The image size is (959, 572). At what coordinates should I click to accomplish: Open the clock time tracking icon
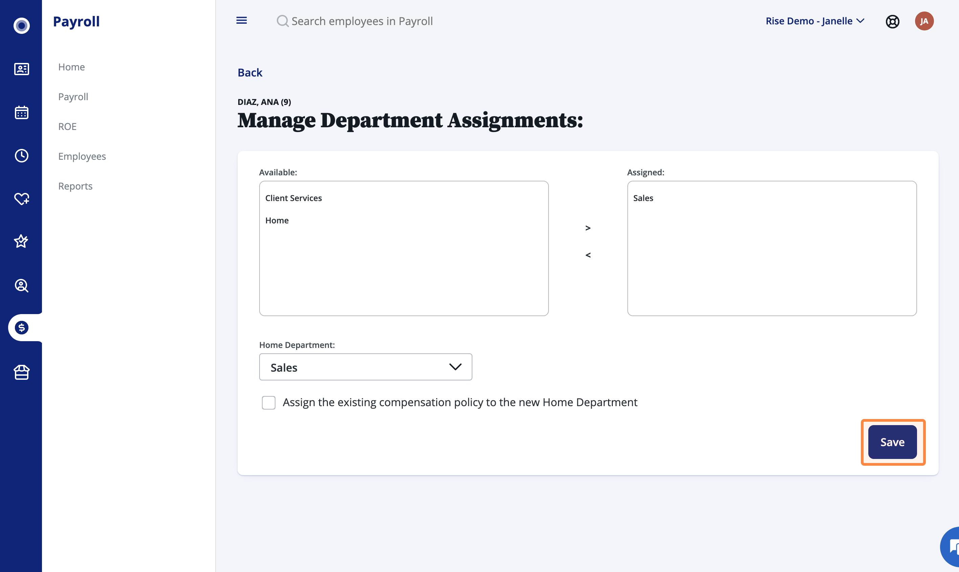click(x=22, y=156)
